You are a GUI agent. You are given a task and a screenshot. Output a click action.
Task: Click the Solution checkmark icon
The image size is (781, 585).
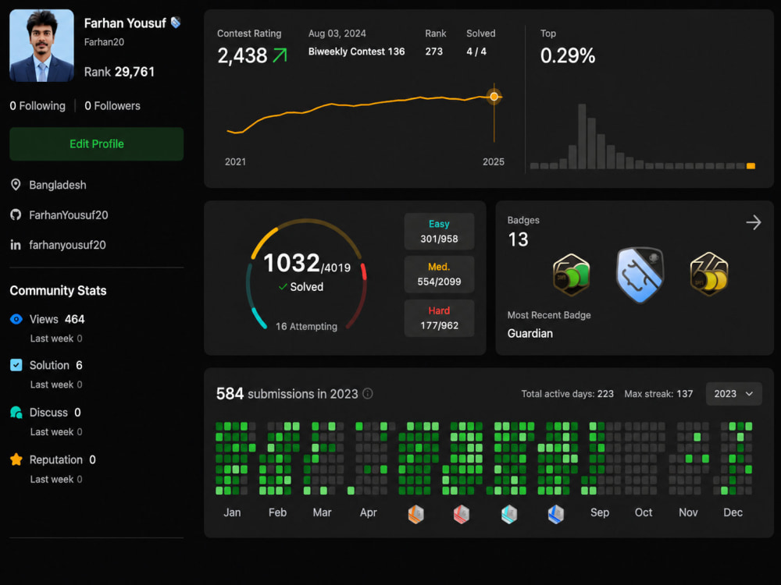point(16,365)
